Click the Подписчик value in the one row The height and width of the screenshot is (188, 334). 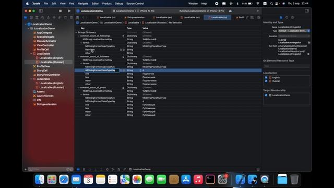coord(148,74)
